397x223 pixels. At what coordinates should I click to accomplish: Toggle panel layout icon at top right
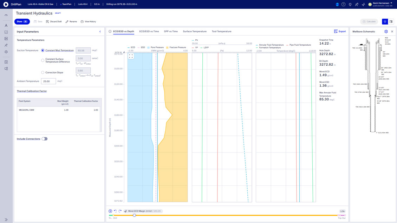click(x=391, y=21)
